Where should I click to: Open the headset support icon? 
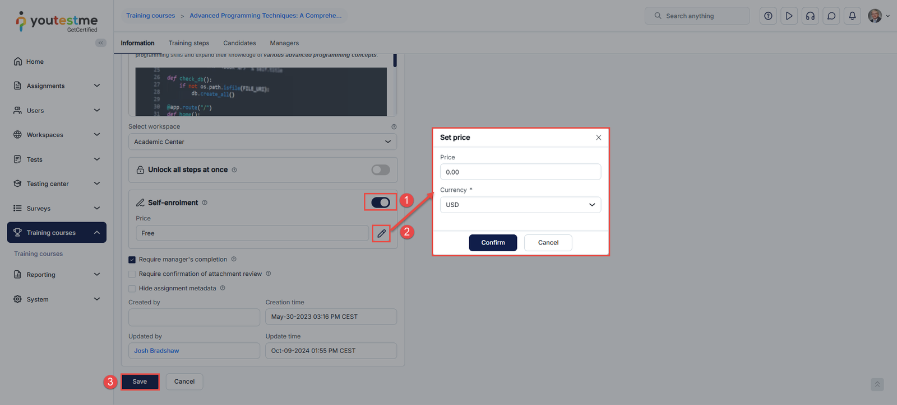[810, 16]
